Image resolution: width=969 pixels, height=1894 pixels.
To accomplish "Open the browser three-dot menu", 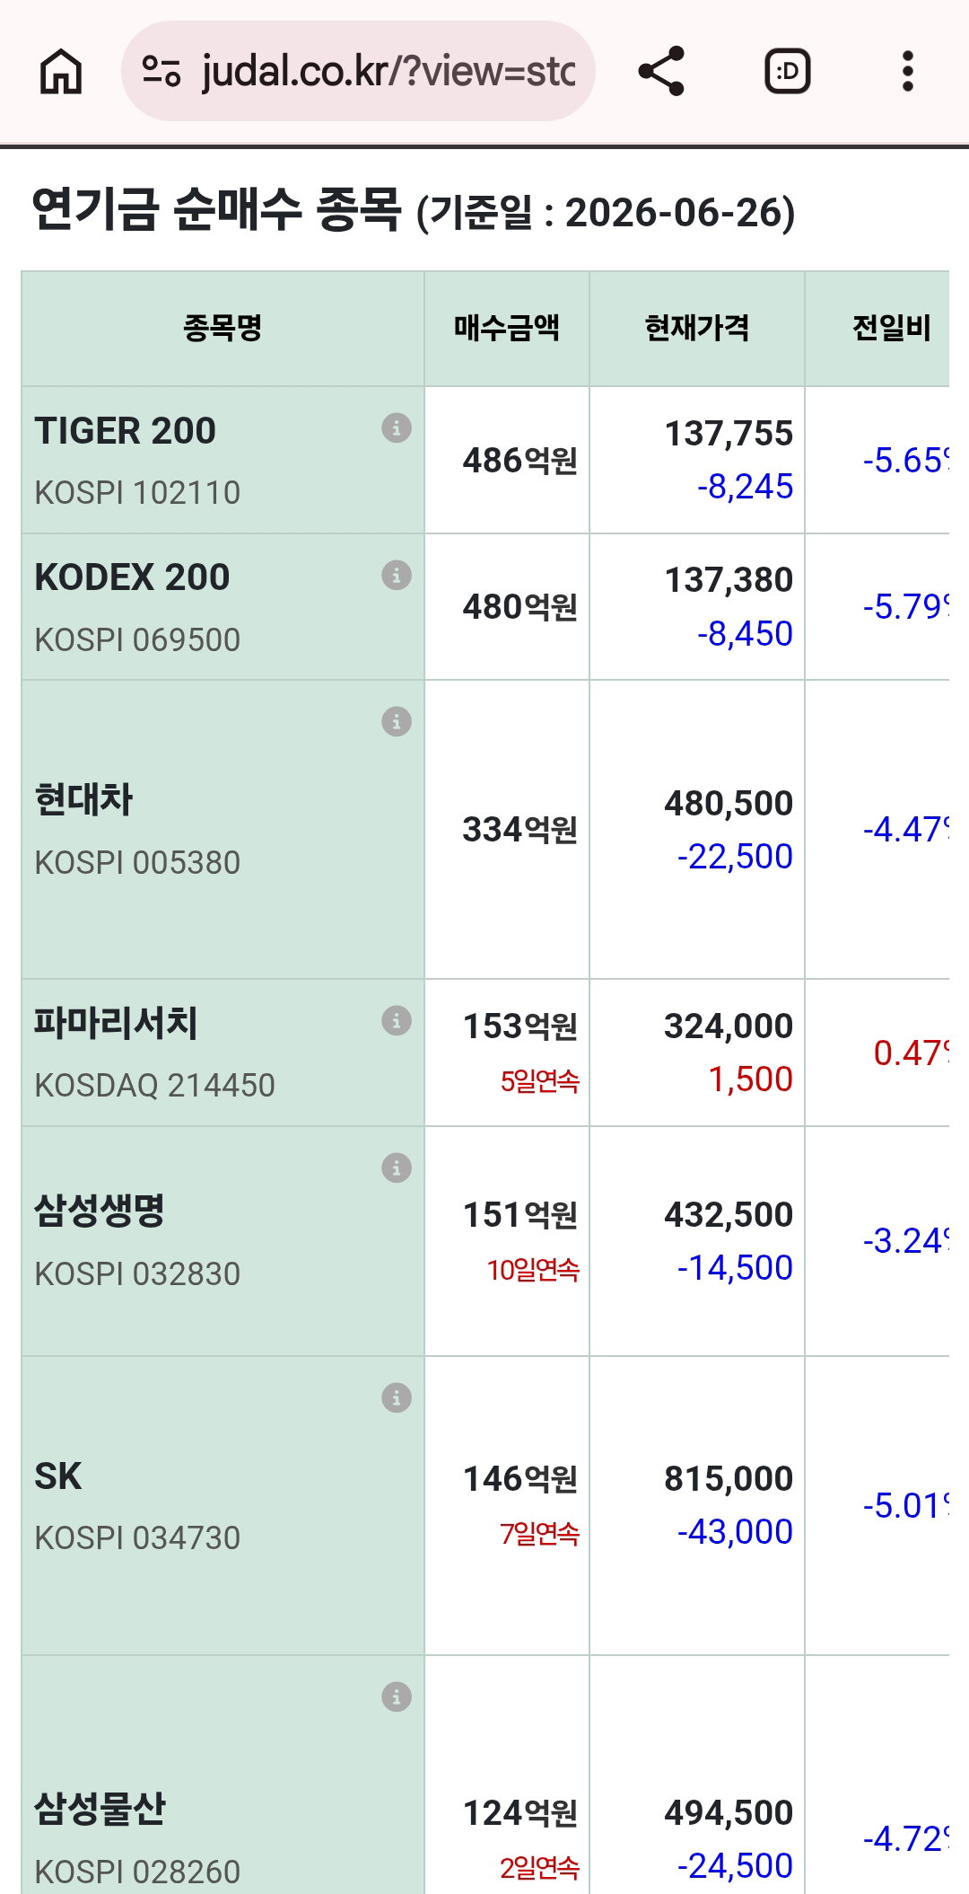I will pyautogui.click(x=908, y=71).
